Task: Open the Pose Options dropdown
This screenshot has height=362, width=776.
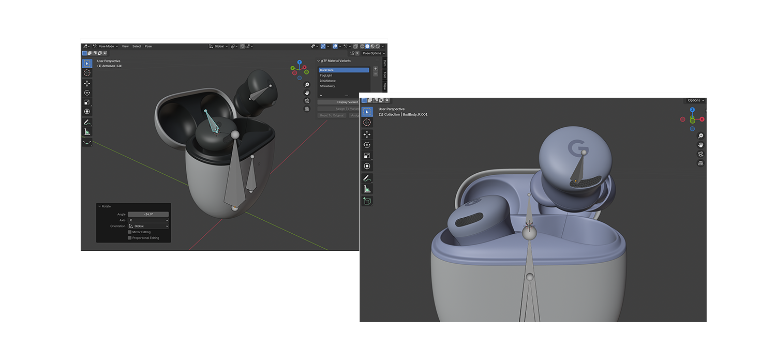Action: [x=375, y=53]
